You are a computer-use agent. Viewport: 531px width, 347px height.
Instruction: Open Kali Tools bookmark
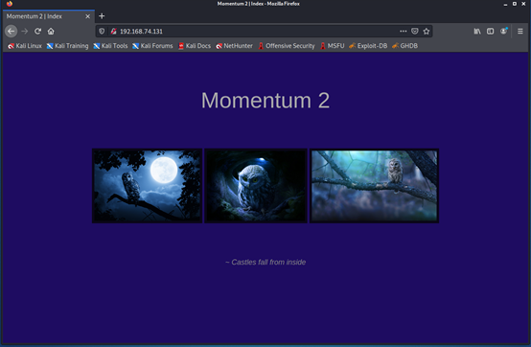coord(110,46)
